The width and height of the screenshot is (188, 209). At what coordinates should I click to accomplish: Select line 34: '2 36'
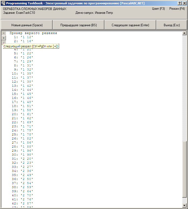click(x=22, y=171)
